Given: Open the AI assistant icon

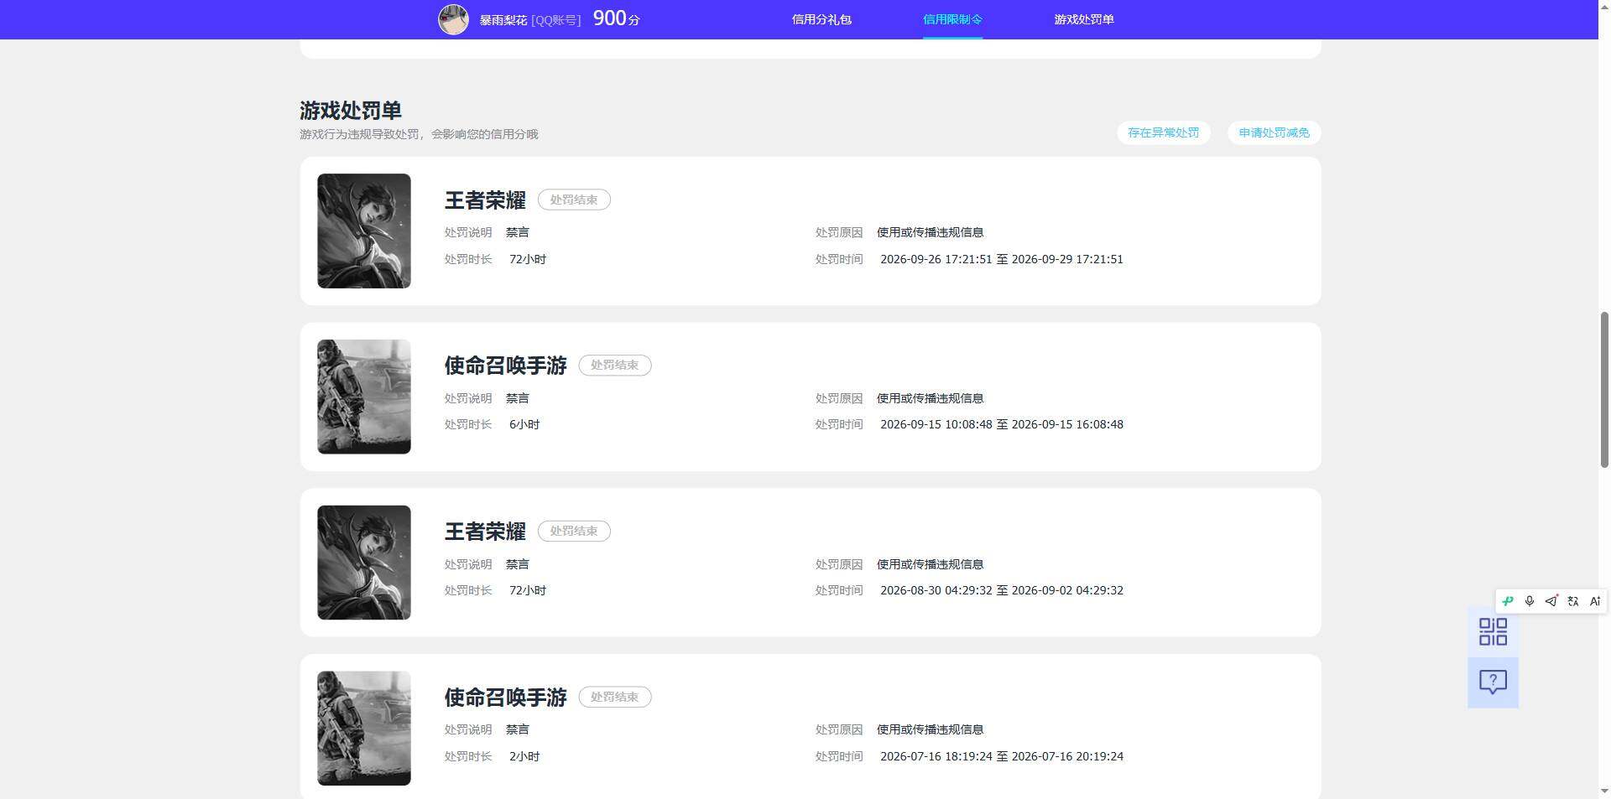Looking at the screenshot, I should 1595,601.
